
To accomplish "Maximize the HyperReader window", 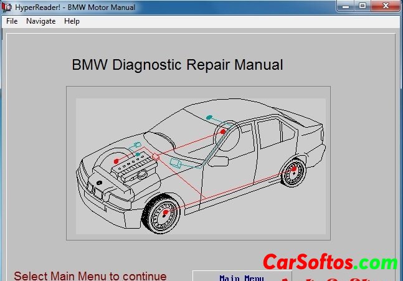I will pyautogui.click(x=363, y=6).
